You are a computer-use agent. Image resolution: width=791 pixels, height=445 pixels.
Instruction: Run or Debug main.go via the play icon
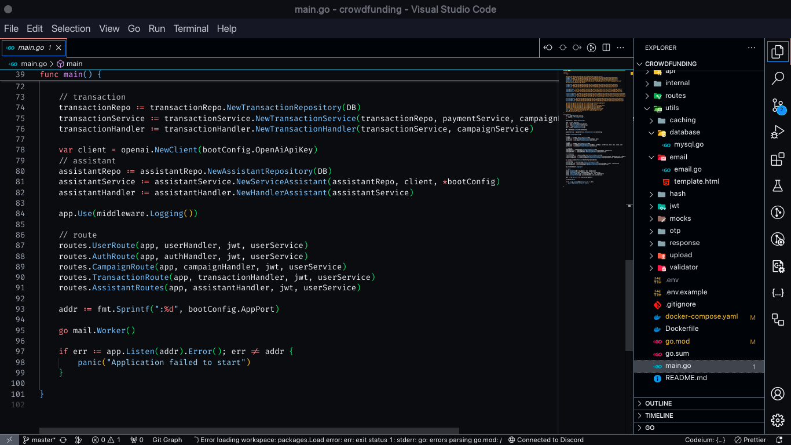click(591, 48)
